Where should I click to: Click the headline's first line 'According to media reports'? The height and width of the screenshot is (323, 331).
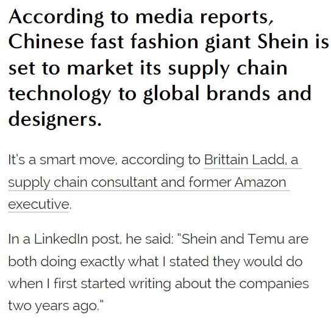click(x=141, y=17)
